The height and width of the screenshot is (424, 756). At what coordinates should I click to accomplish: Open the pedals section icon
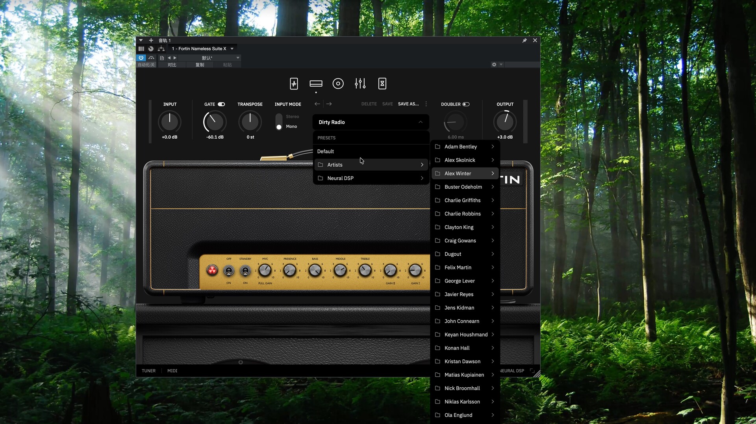tap(294, 84)
